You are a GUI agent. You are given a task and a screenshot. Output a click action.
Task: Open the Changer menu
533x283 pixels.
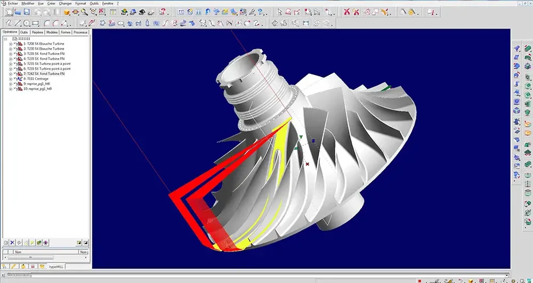pyautogui.click(x=65, y=3)
